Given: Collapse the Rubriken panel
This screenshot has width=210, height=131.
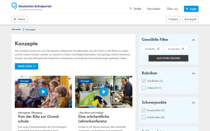Looking at the screenshot, I should (x=193, y=73).
